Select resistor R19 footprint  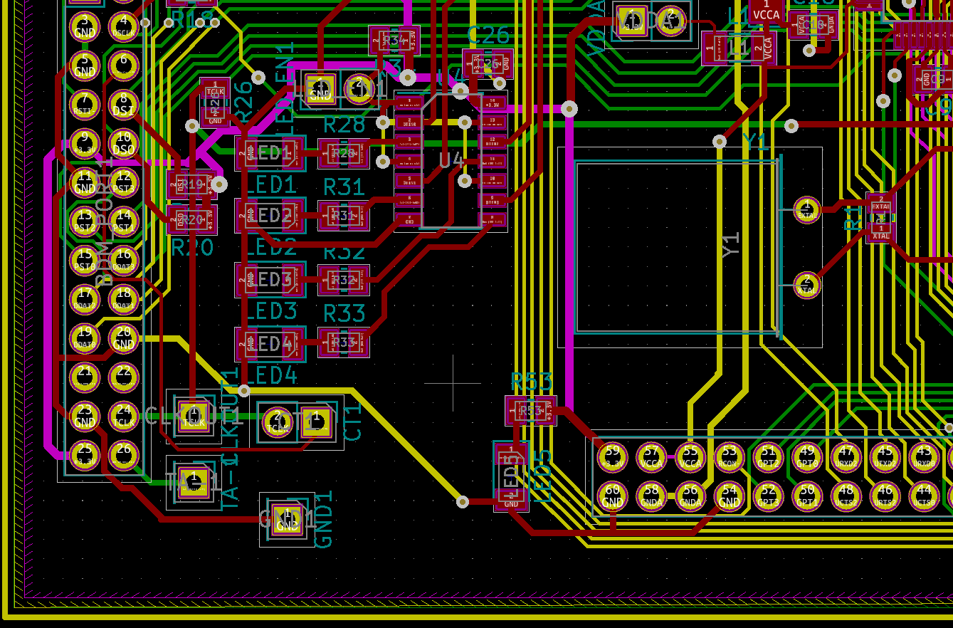(192, 185)
